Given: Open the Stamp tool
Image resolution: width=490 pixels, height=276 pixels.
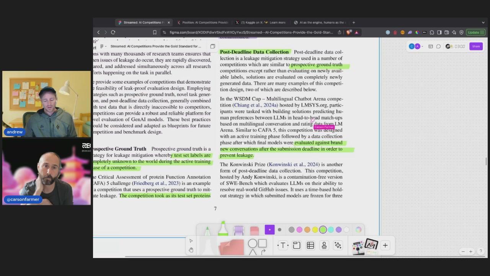Looking at the screenshot, I should 324,245.
